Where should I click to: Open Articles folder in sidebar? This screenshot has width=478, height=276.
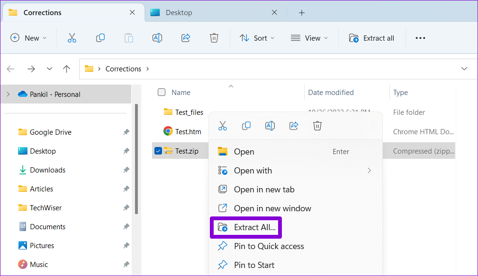(42, 189)
